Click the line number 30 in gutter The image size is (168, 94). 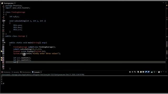click(x=3, y=69)
